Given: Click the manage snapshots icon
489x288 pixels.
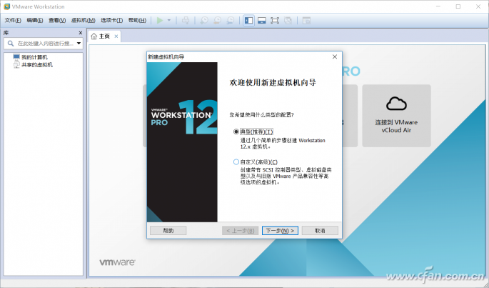Looking at the screenshot, I should click(x=230, y=21).
